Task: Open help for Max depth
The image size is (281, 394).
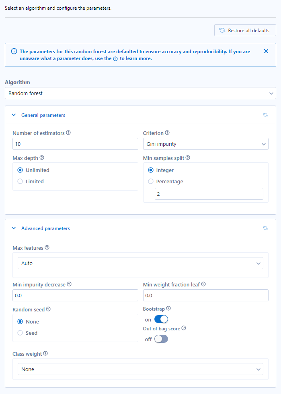Action: pos(42,158)
